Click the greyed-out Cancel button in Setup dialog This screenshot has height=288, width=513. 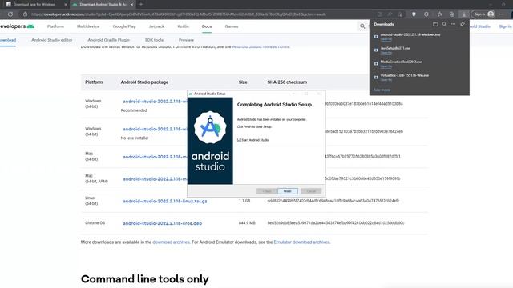pyautogui.click(x=311, y=191)
